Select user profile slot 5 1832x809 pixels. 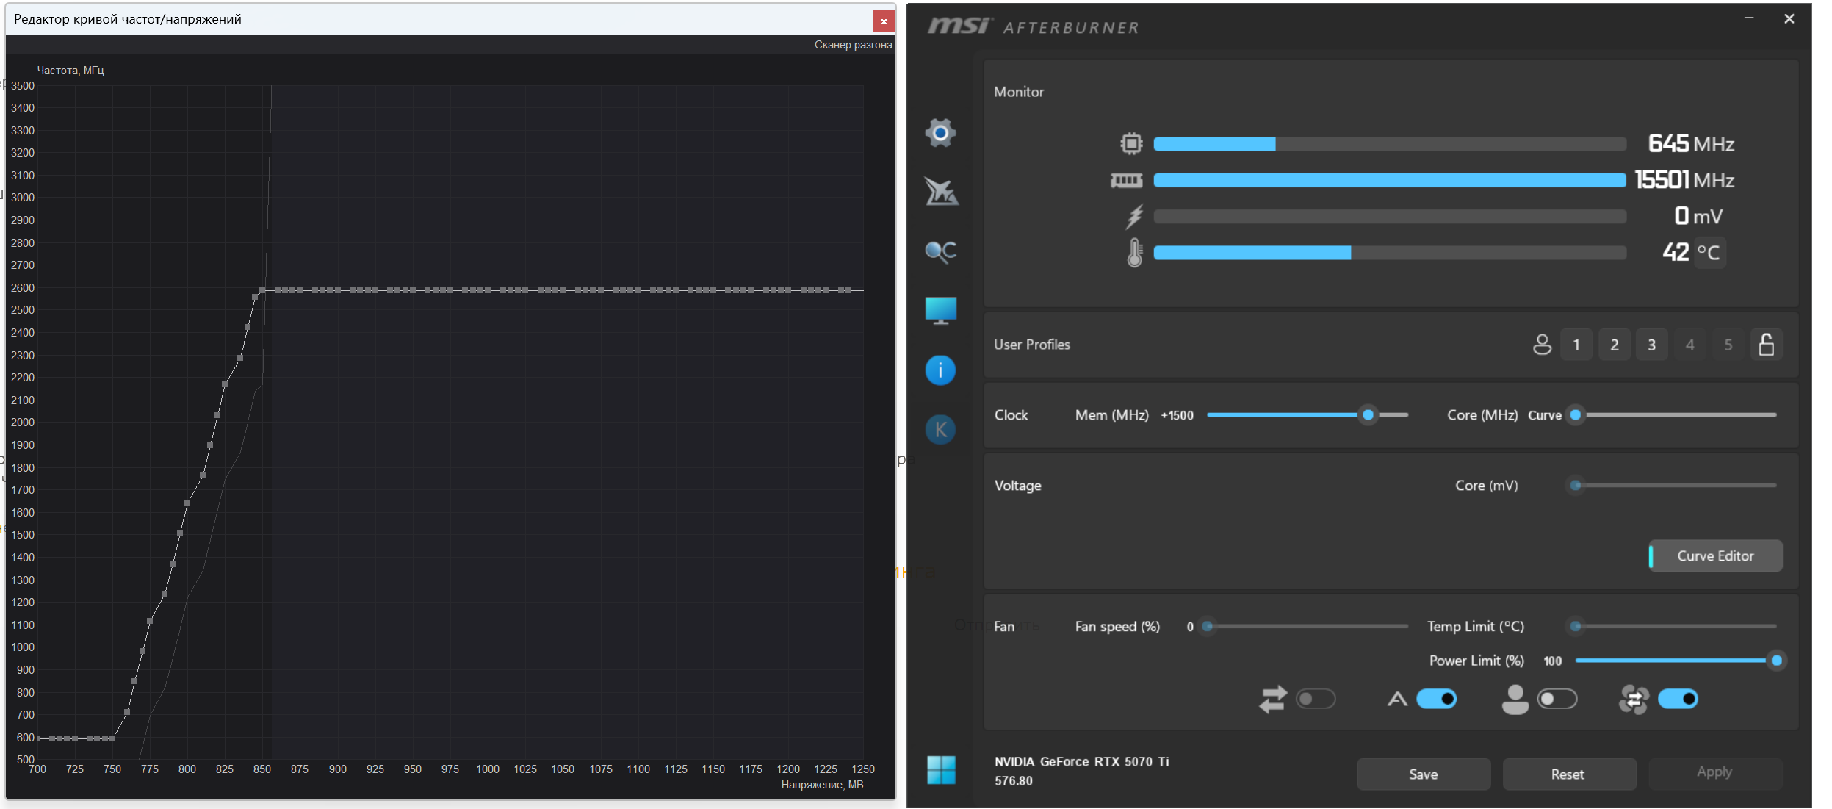(1728, 345)
